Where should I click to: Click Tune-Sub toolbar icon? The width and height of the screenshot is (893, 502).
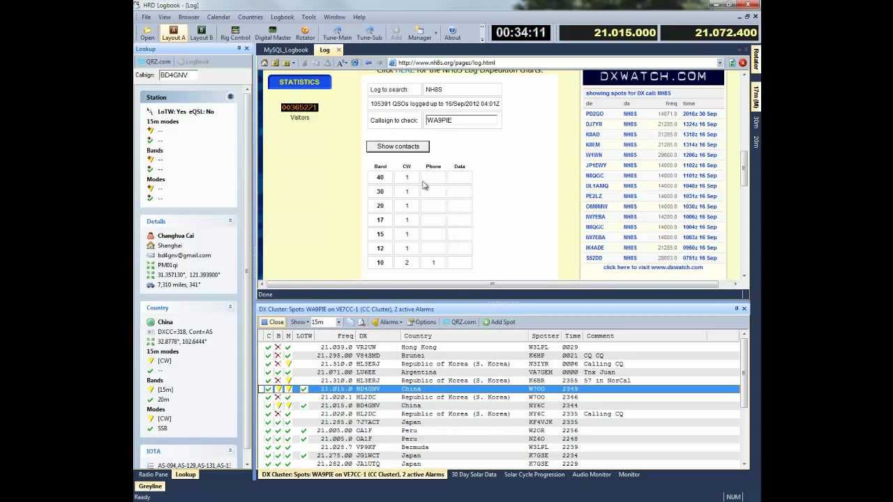point(369,33)
